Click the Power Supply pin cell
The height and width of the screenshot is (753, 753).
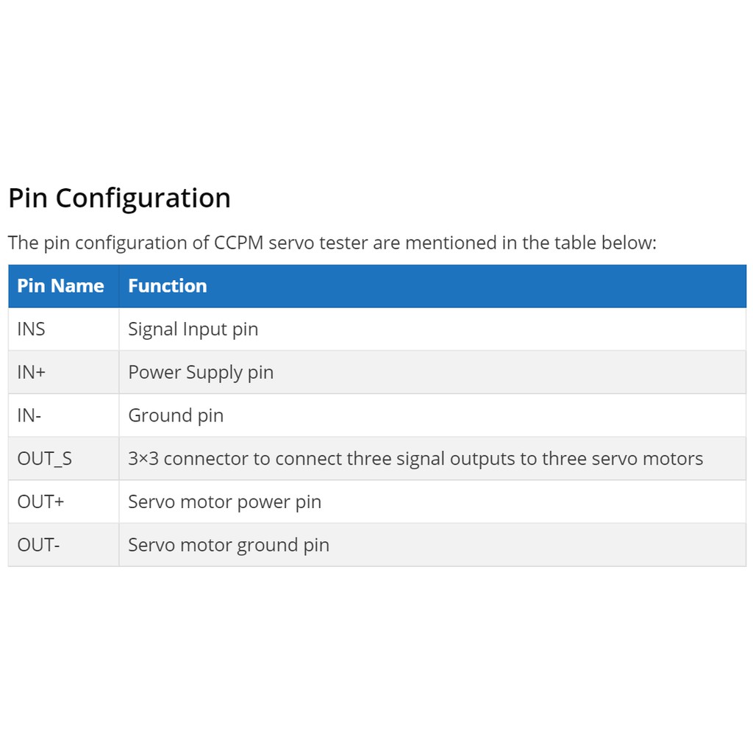click(432, 372)
